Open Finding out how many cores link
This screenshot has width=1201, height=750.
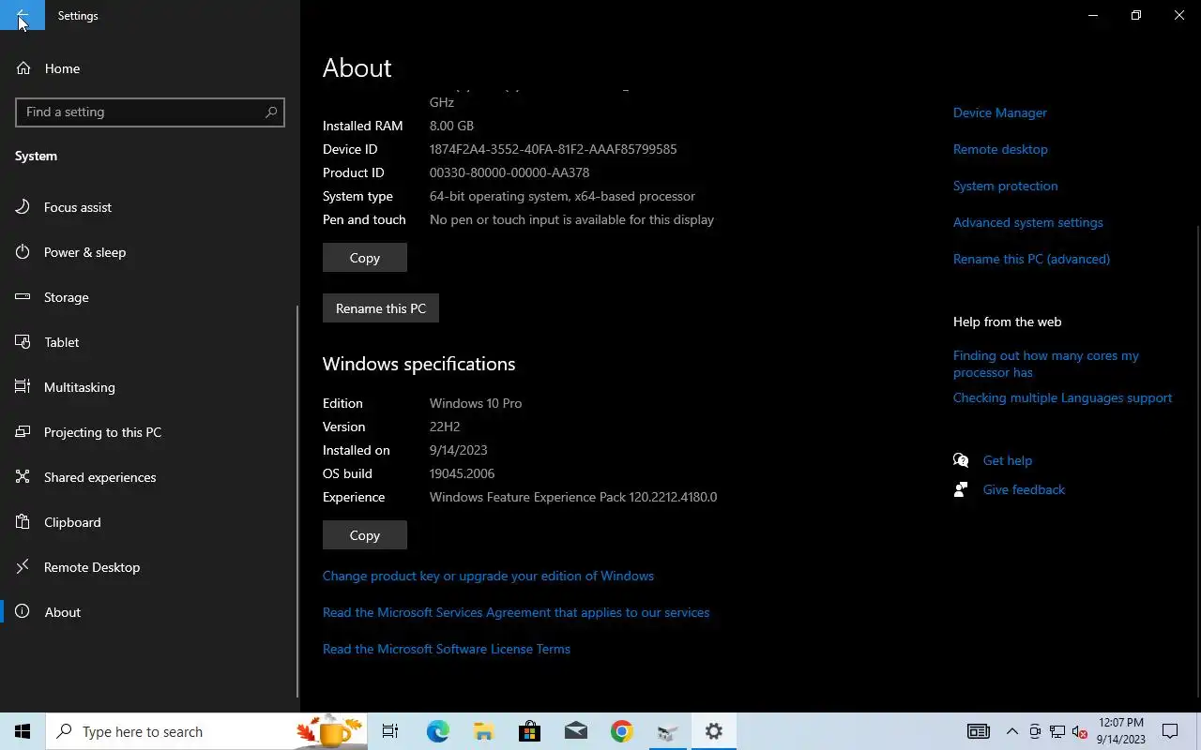click(x=1046, y=364)
